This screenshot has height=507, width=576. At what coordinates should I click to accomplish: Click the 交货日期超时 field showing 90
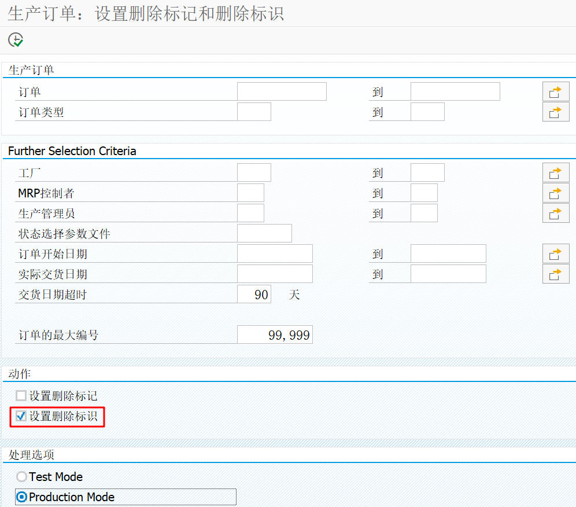[x=253, y=294]
